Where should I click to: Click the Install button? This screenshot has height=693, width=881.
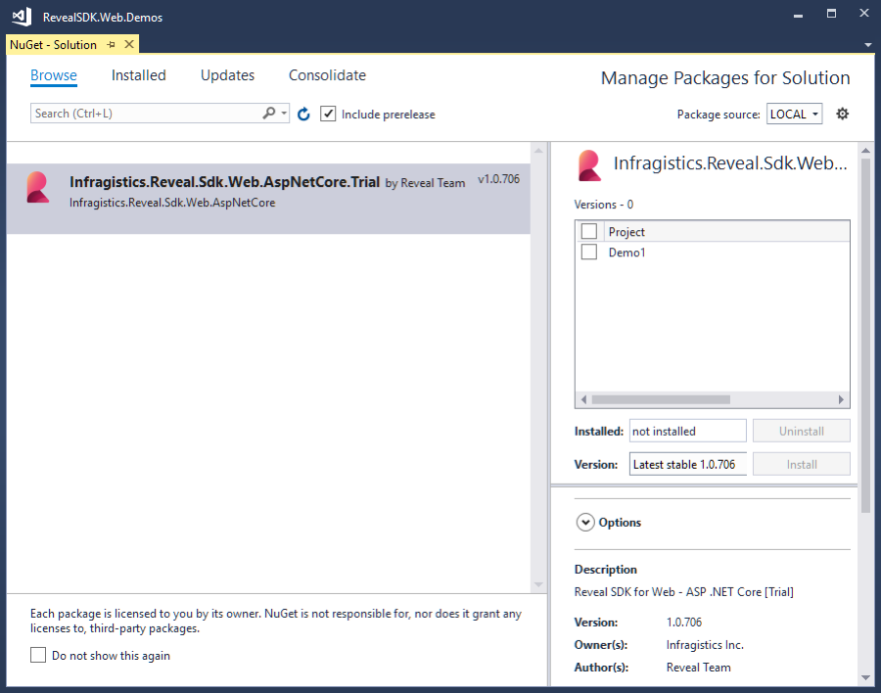point(801,463)
